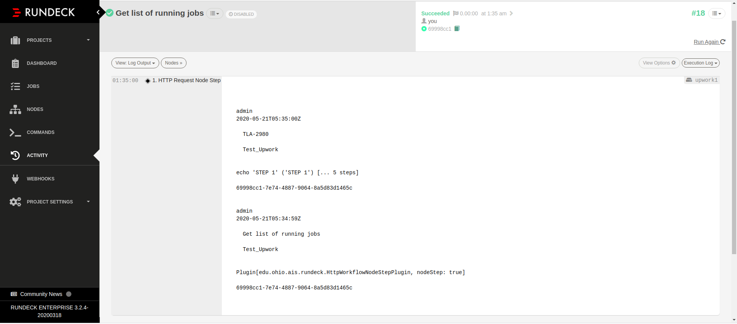Click the upwork1 node icon
Image resolution: width=737 pixels, height=324 pixels.
coord(689,80)
